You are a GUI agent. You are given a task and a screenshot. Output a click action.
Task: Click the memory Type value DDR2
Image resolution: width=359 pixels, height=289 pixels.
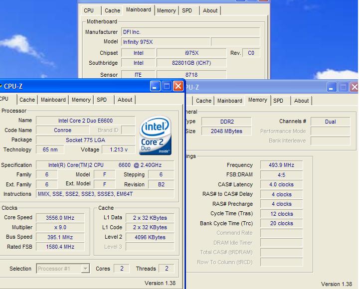pyautogui.click(x=226, y=122)
